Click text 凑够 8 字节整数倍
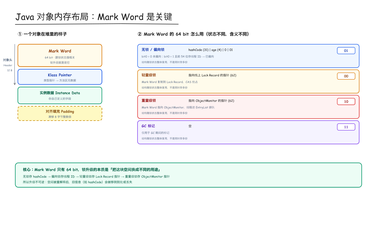377x229 pixels. 60,117
